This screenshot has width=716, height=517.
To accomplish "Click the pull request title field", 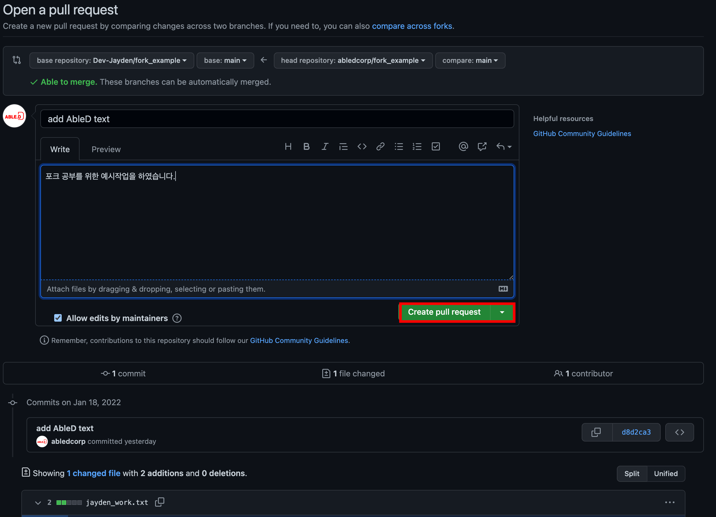I will (277, 119).
